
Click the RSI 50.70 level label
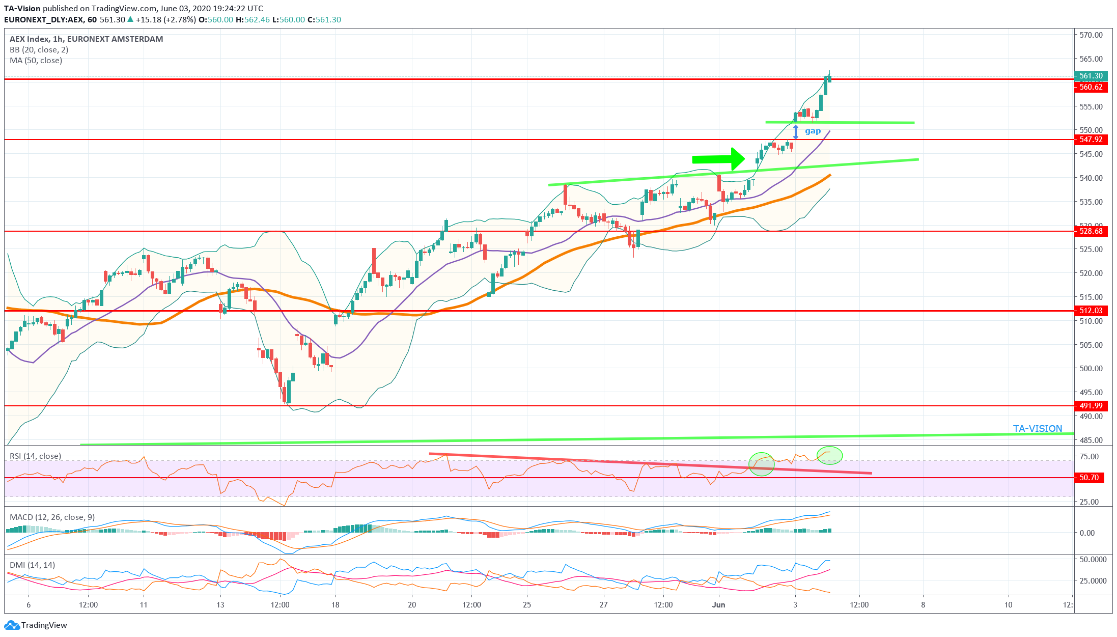tap(1090, 478)
